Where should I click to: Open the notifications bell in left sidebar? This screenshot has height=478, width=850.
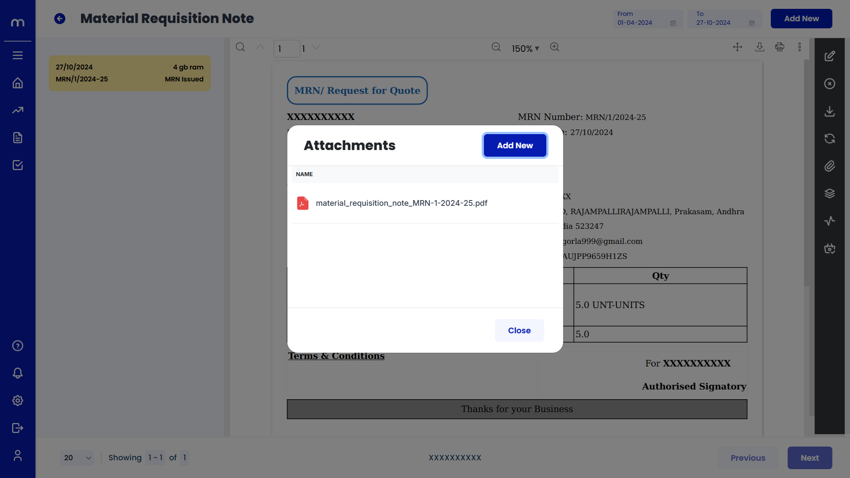[18, 373]
